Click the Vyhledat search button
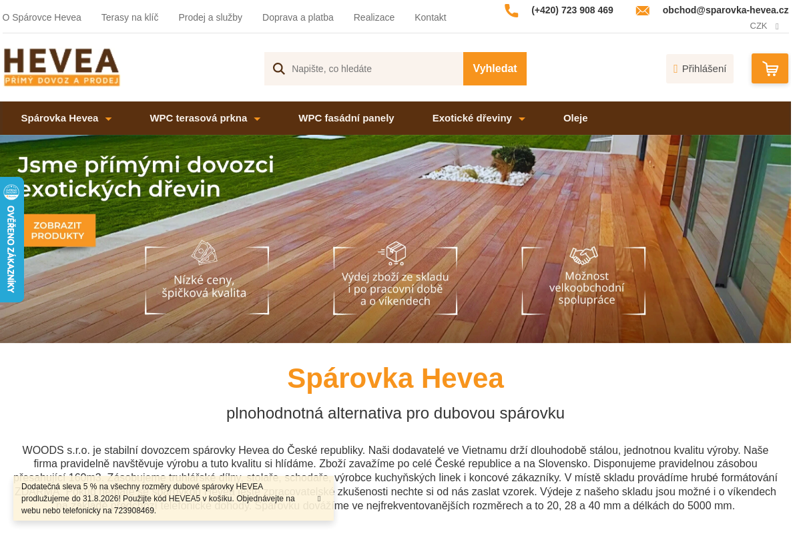This screenshot has height=534, width=801. click(495, 69)
